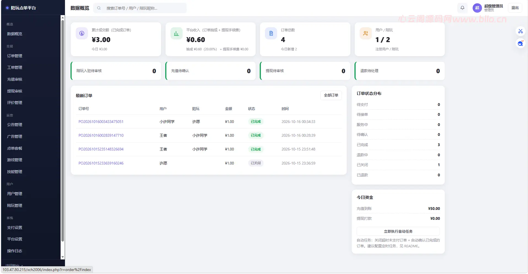Click the 退出 logout button
The image size is (528, 274).
515,8
